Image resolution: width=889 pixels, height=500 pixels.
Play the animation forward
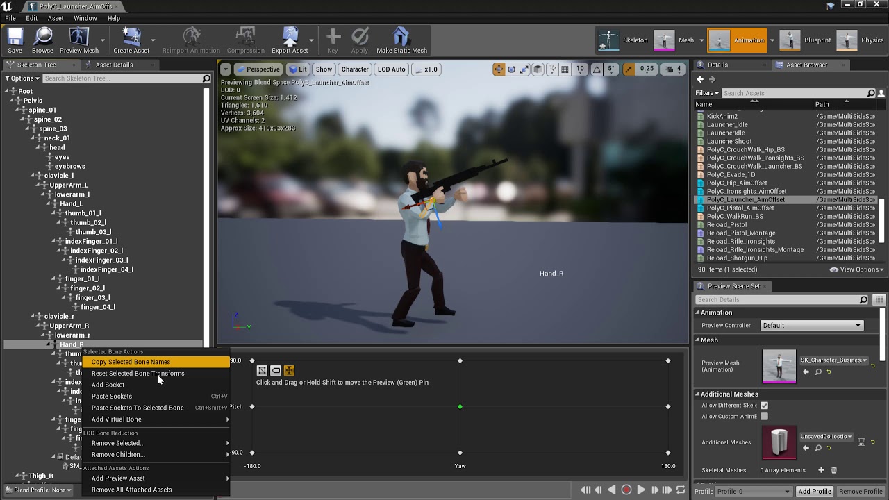641,490
